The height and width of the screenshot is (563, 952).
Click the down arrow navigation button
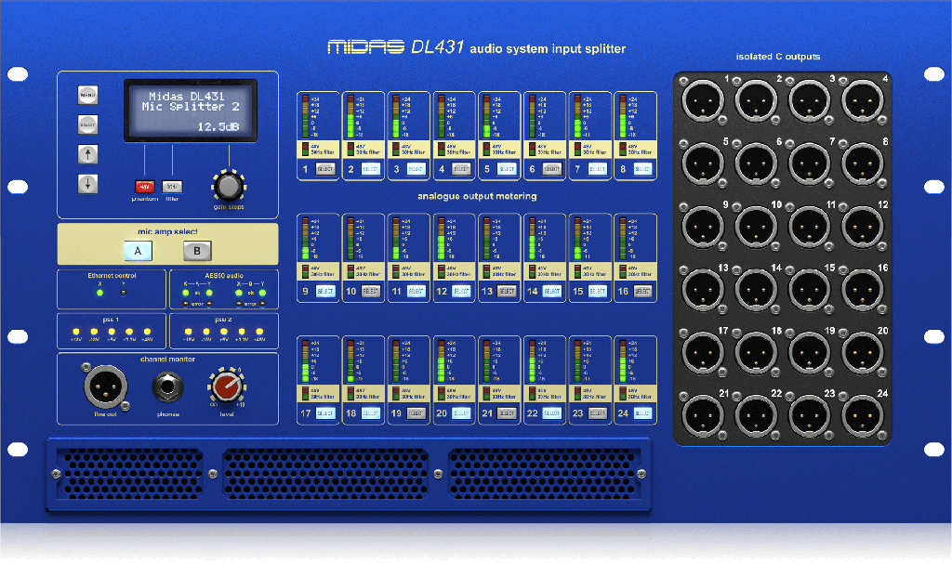pyautogui.click(x=88, y=184)
